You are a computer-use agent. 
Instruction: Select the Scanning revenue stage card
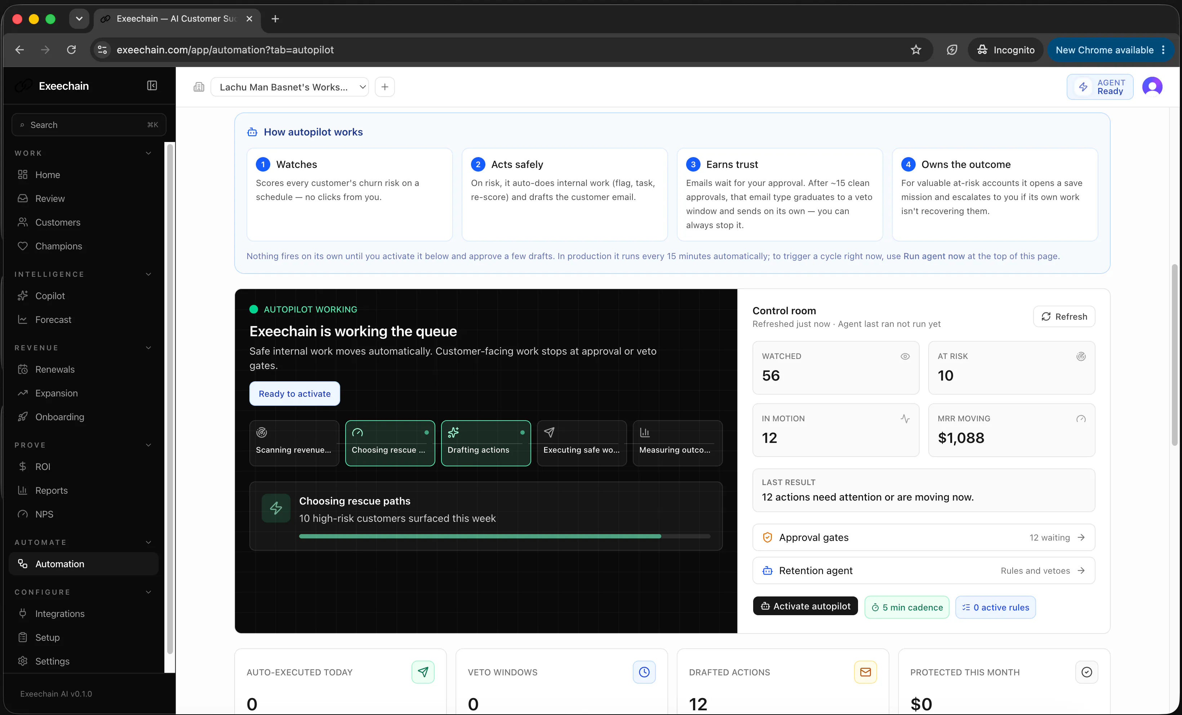[x=294, y=443]
